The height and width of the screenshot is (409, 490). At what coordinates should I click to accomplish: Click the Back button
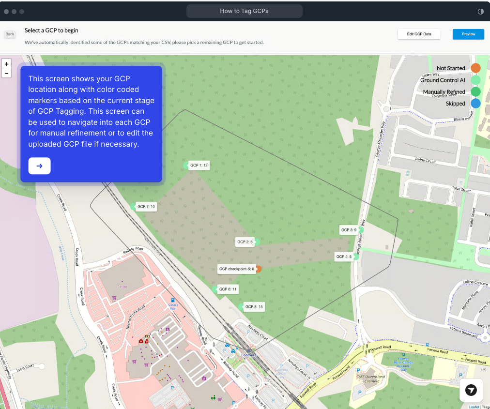click(9, 34)
